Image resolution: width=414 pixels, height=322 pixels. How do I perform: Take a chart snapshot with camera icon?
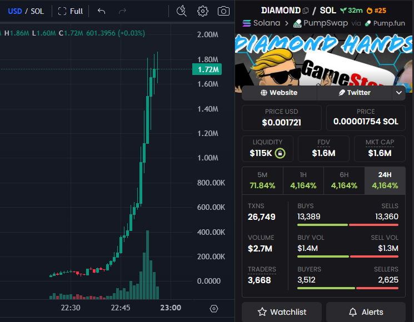(x=223, y=11)
